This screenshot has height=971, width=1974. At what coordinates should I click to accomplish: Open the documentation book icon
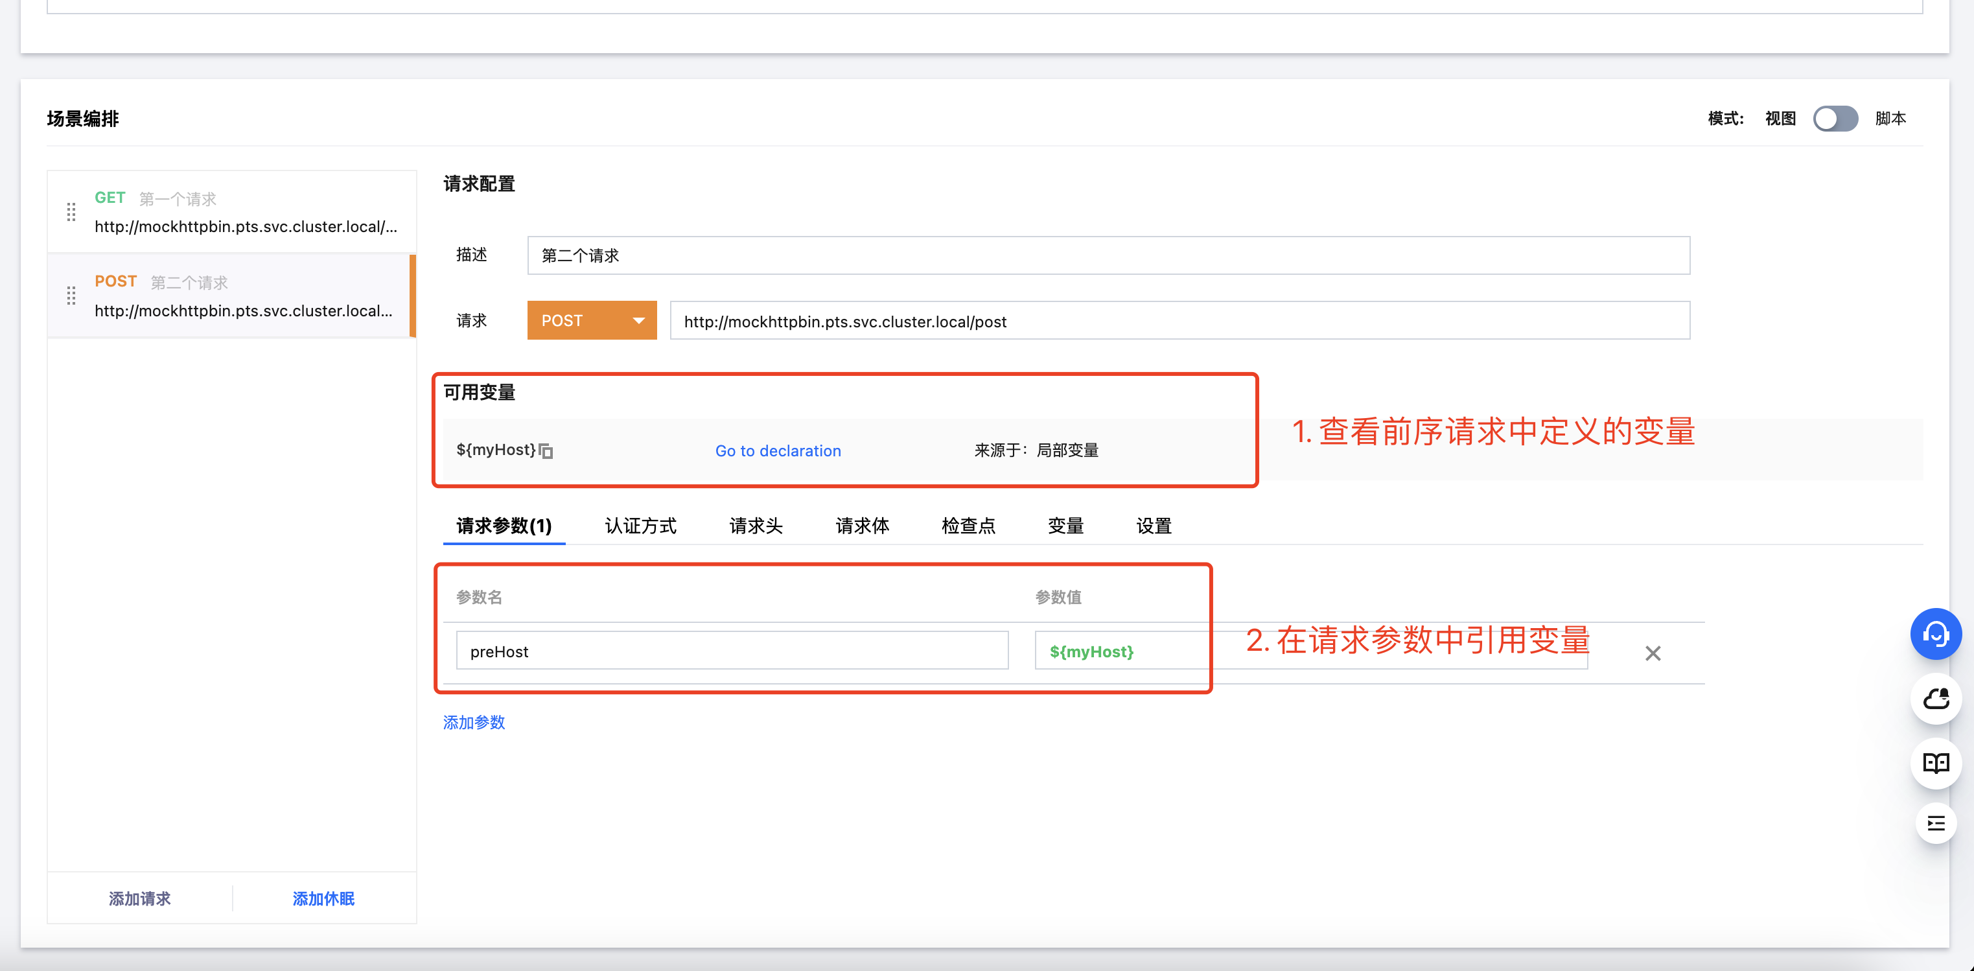coord(1935,762)
